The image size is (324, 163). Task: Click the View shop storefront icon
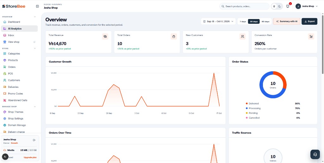pyautogui.click(x=5, y=42)
